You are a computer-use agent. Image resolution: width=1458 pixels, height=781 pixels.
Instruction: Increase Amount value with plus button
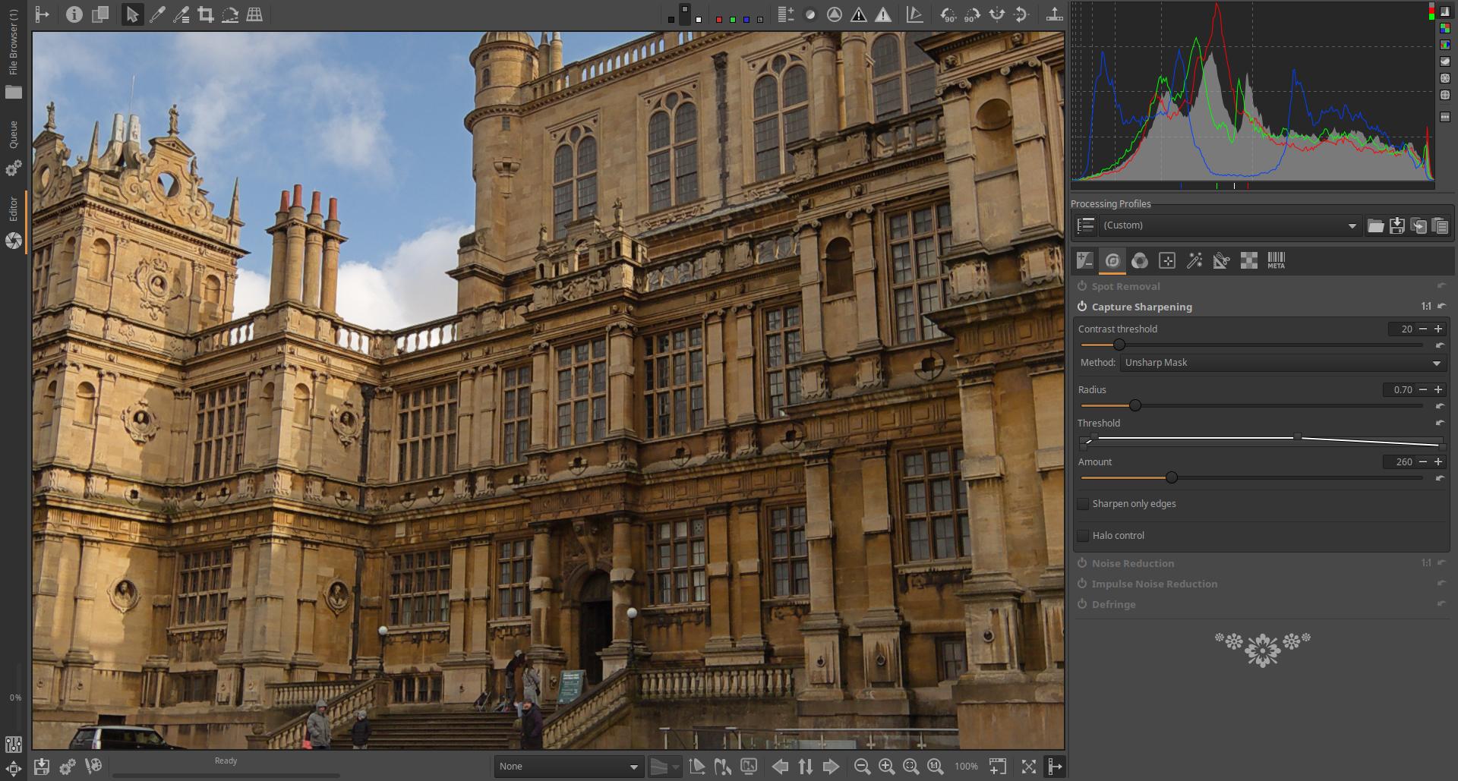pos(1438,461)
